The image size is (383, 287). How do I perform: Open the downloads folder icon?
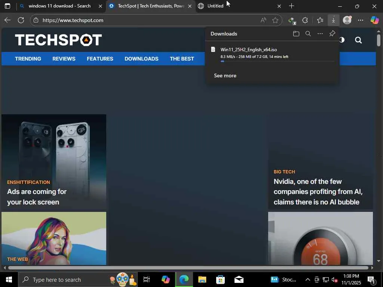(x=296, y=34)
